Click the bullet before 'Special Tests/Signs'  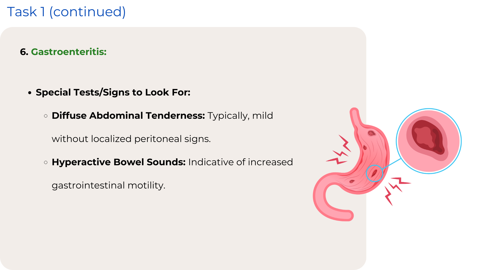pyautogui.click(x=30, y=93)
